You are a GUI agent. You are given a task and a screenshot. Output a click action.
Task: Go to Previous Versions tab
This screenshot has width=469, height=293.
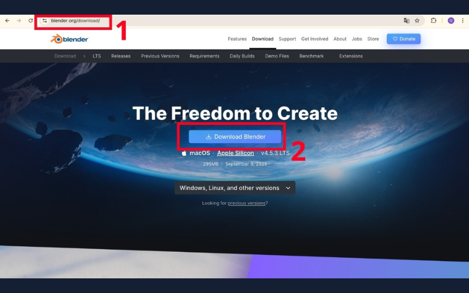(160, 56)
